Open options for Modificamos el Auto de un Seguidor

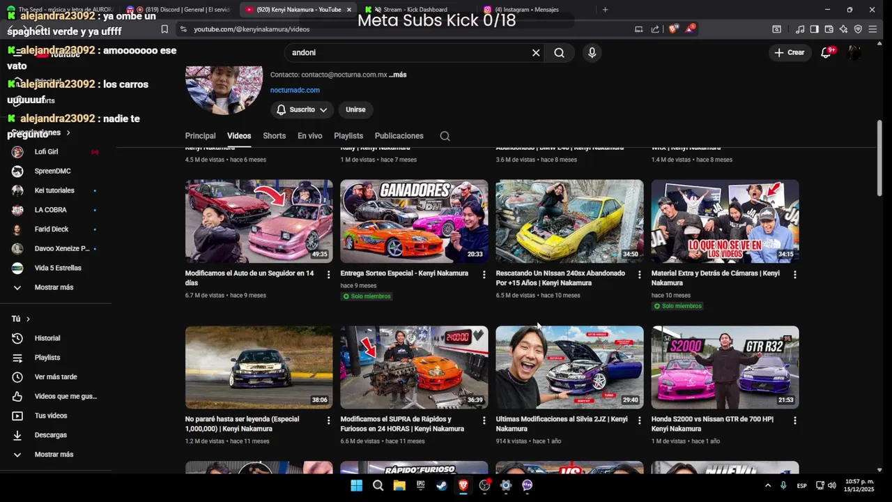click(328, 275)
